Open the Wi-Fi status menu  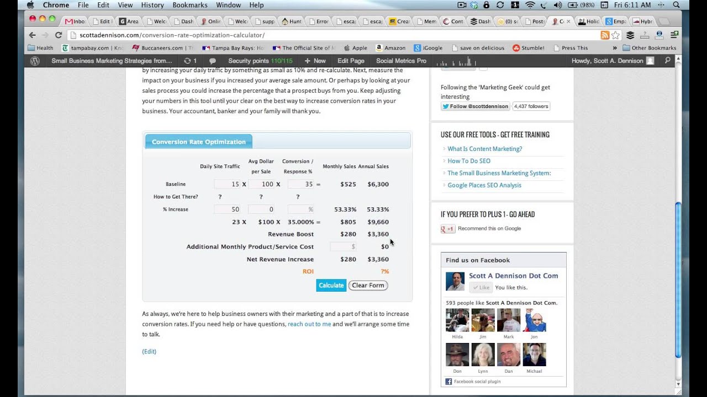pos(530,5)
